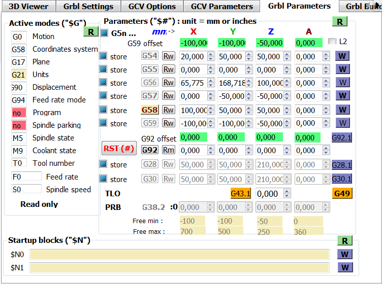The image size is (382, 284).
Task: Click the W button for $N0
Action: click(x=345, y=255)
